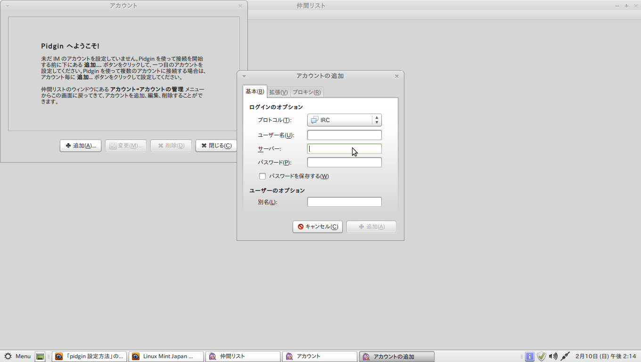The height and width of the screenshot is (362, 641).
Task: Switch to 「pidgin 設定方法」 browser taskbar item
Action: (x=90, y=356)
